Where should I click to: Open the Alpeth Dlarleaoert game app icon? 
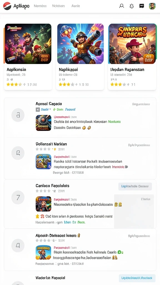[x=44, y=252]
